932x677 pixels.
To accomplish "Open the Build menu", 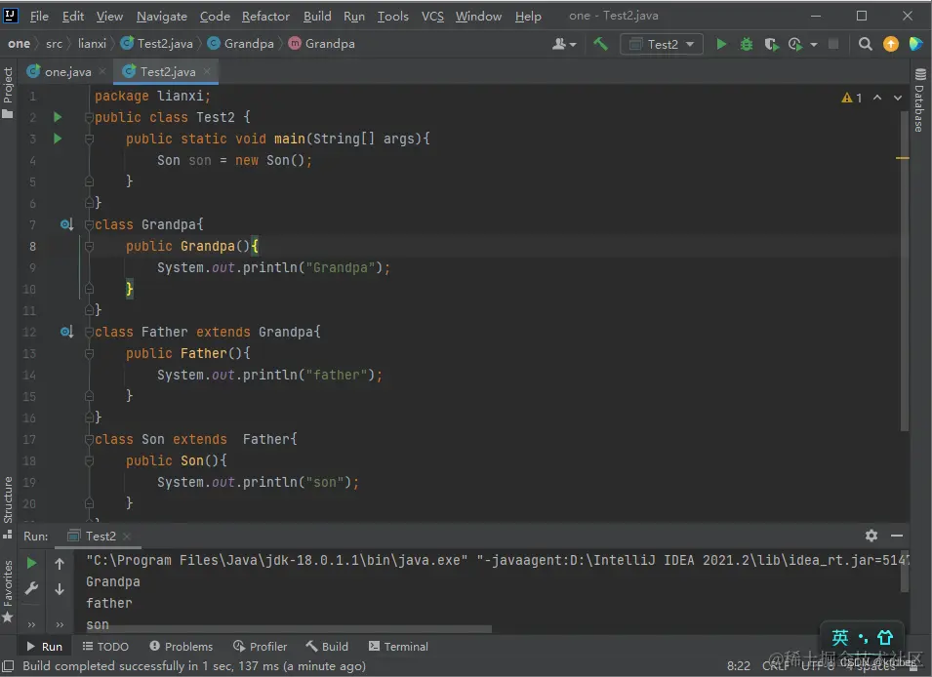I will pyautogui.click(x=317, y=16).
